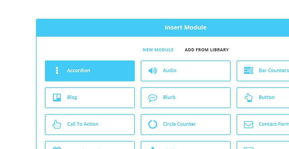Choose the Bar Counters module label
The width and height of the screenshot is (289, 149).
[273, 71]
